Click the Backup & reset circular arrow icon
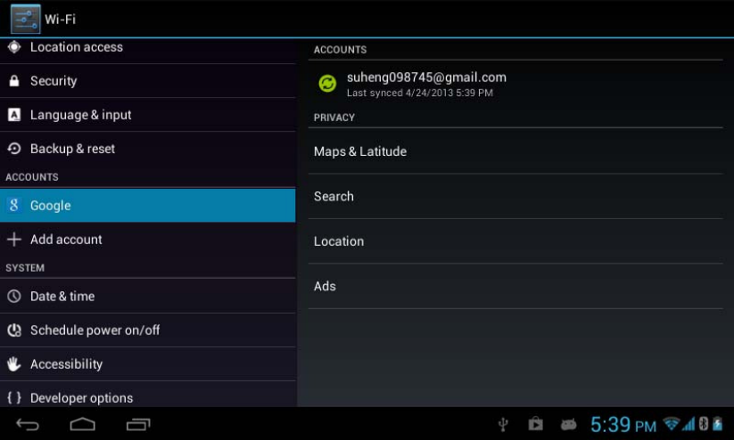Viewport: 734px width, 440px height. click(x=14, y=149)
